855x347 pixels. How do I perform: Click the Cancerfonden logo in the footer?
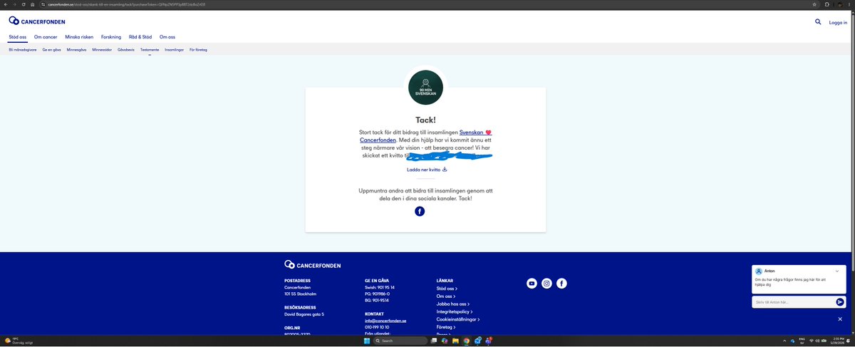[x=312, y=265]
